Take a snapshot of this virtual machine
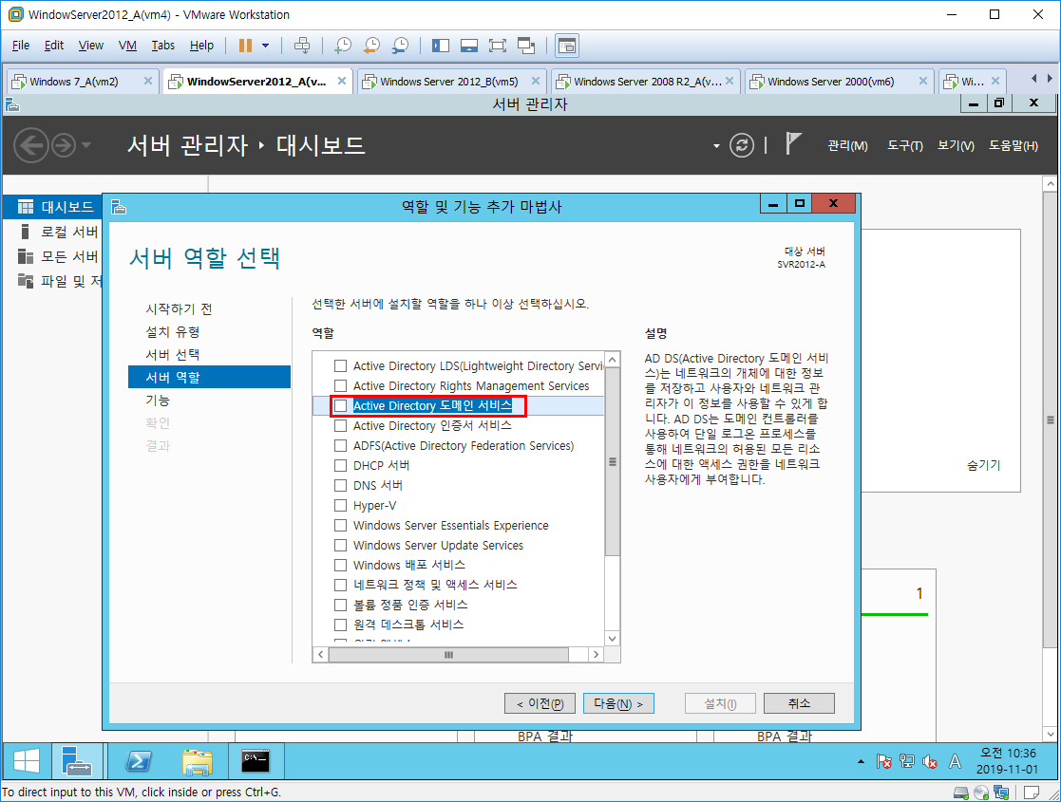Viewport: 1061px width, 802px height. tap(343, 46)
